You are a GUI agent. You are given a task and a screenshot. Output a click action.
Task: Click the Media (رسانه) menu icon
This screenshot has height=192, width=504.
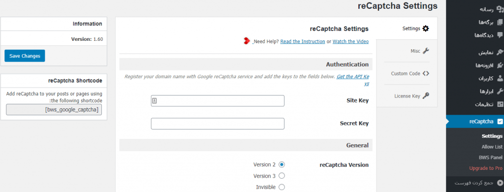pyautogui.click(x=500, y=9)
